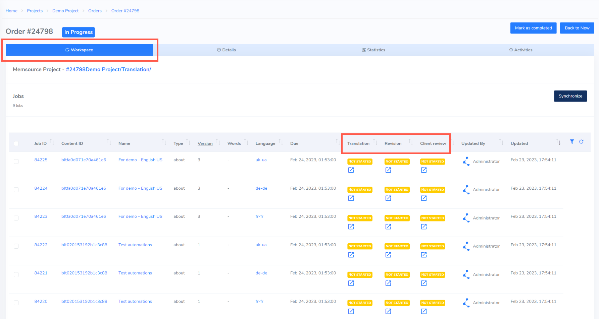Open Translation editor link for job 84223
Viewport: 599px width, 319px height.
click(351, 227)
